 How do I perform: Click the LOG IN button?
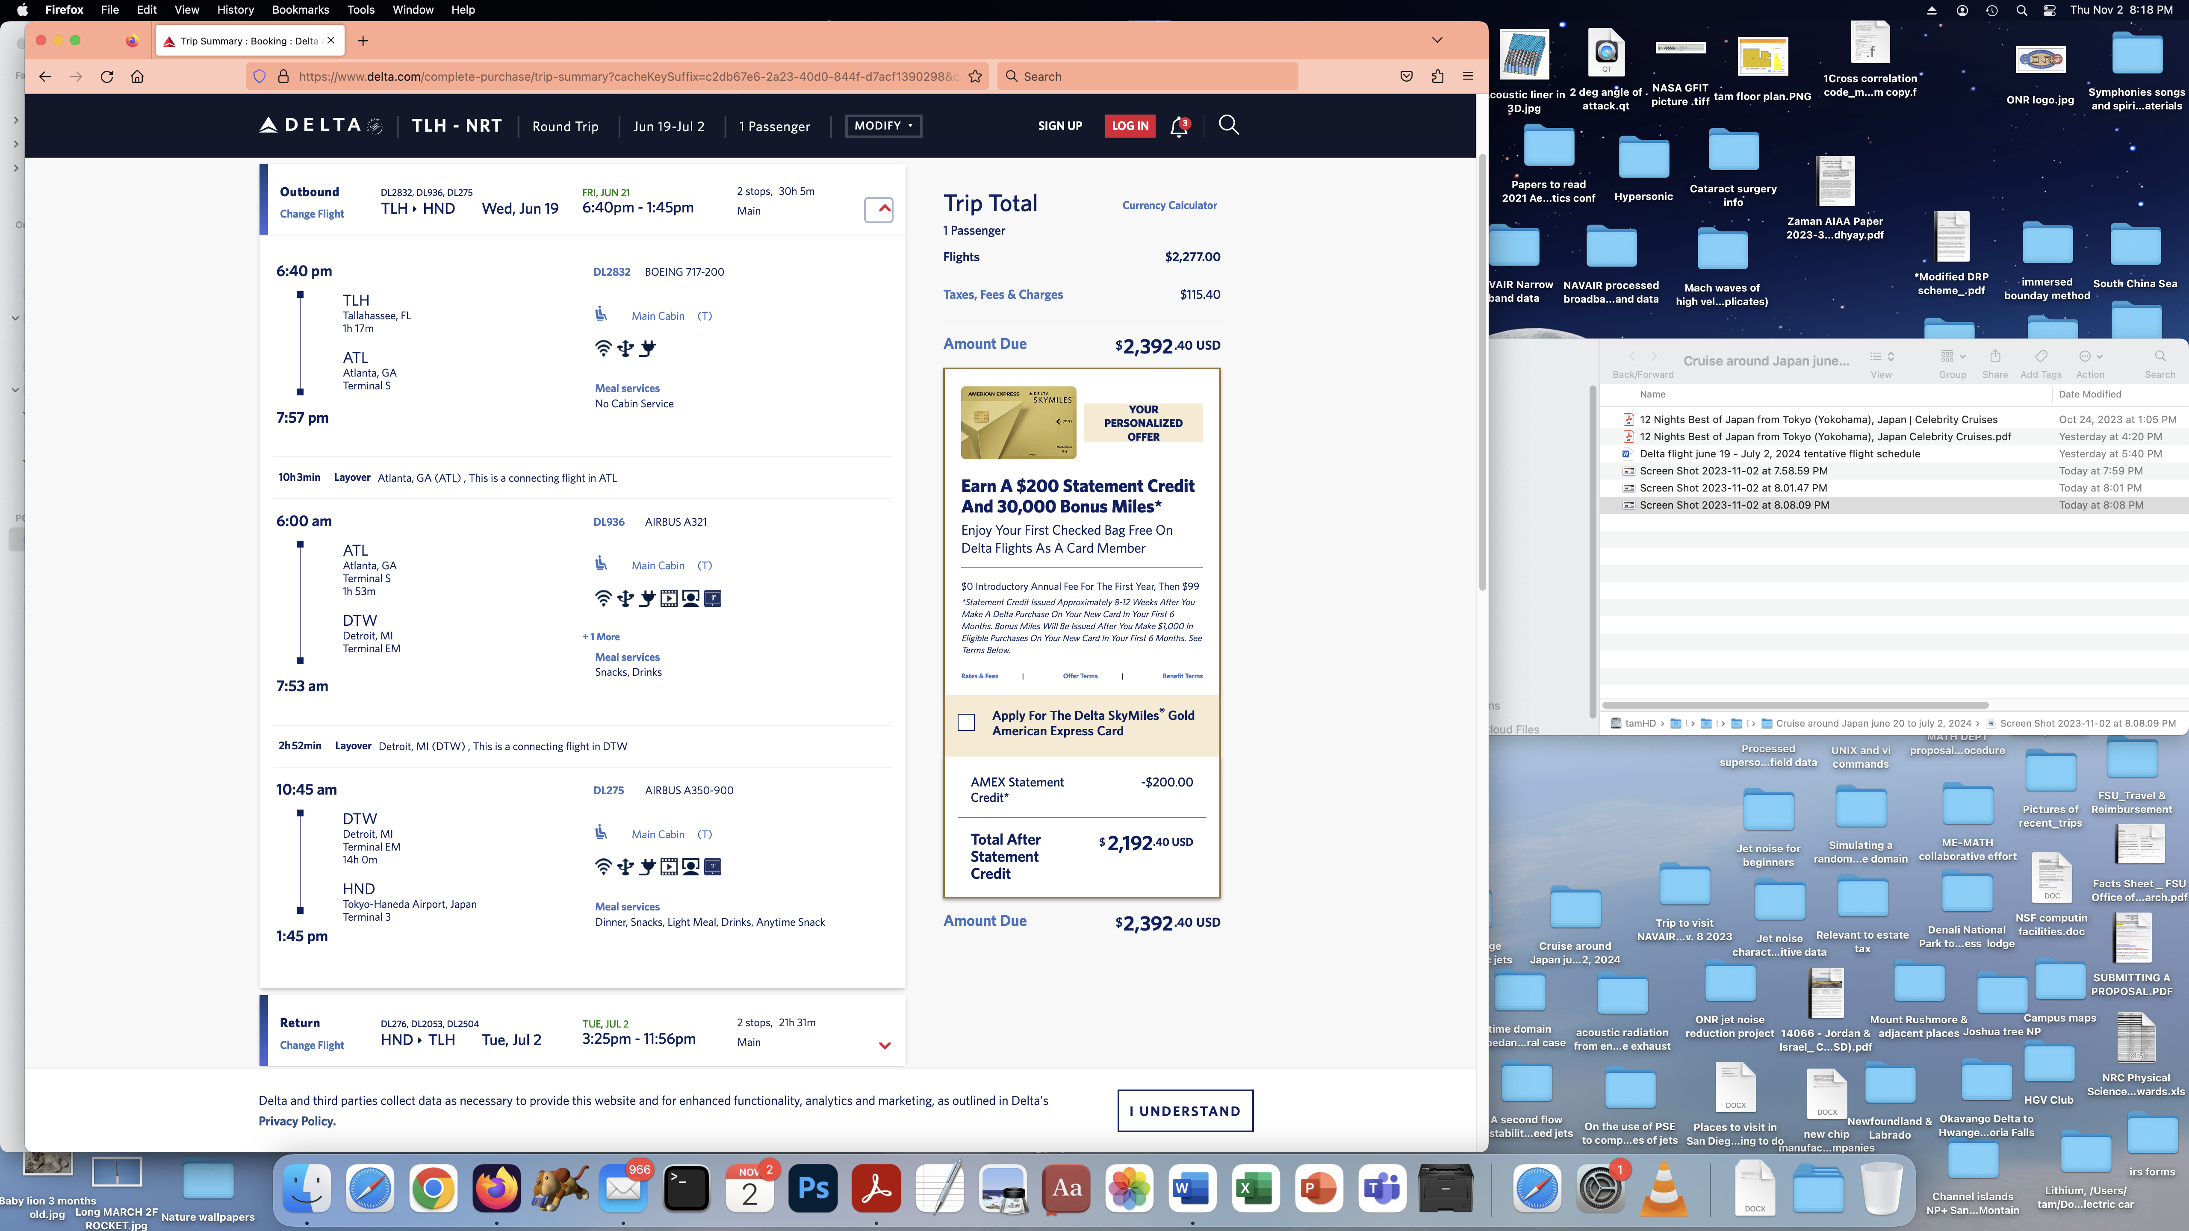1129,126
